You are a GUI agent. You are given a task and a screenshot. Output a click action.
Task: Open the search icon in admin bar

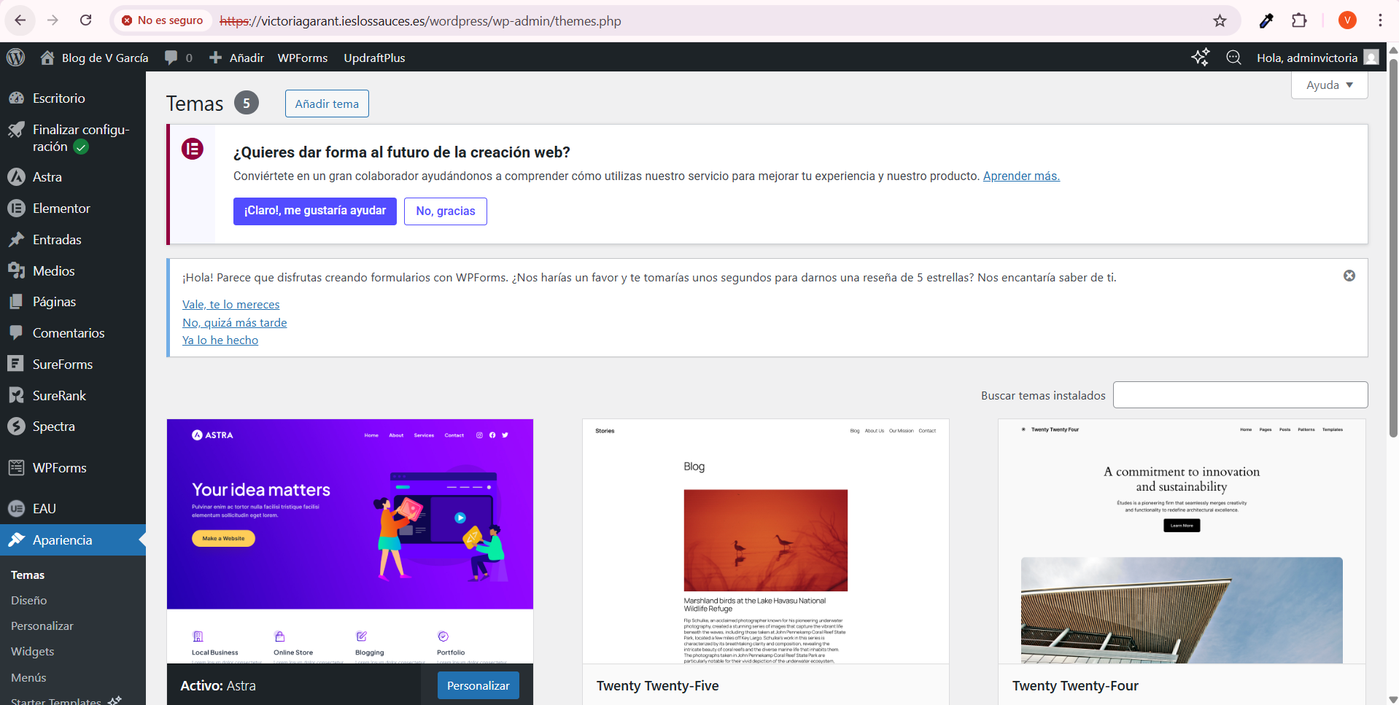[1233, 58]
